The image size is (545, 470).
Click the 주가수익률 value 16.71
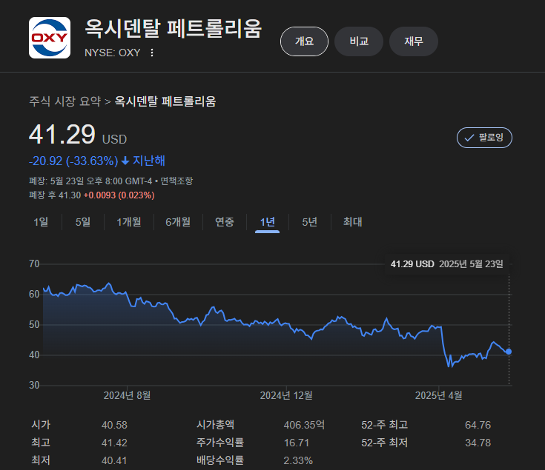(x=297, y=443)
